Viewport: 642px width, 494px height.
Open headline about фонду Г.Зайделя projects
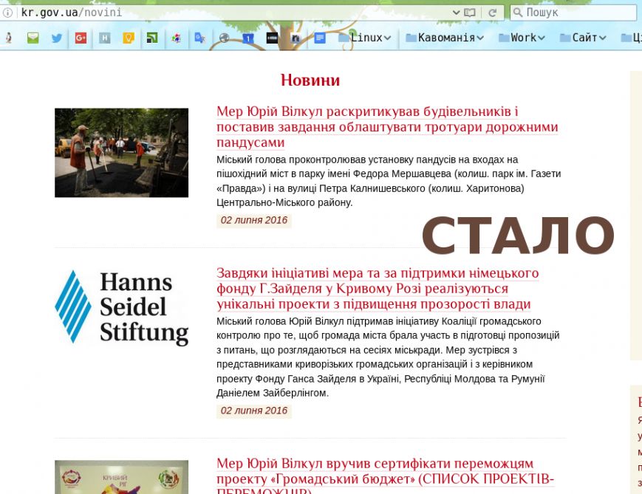[378, 289]
